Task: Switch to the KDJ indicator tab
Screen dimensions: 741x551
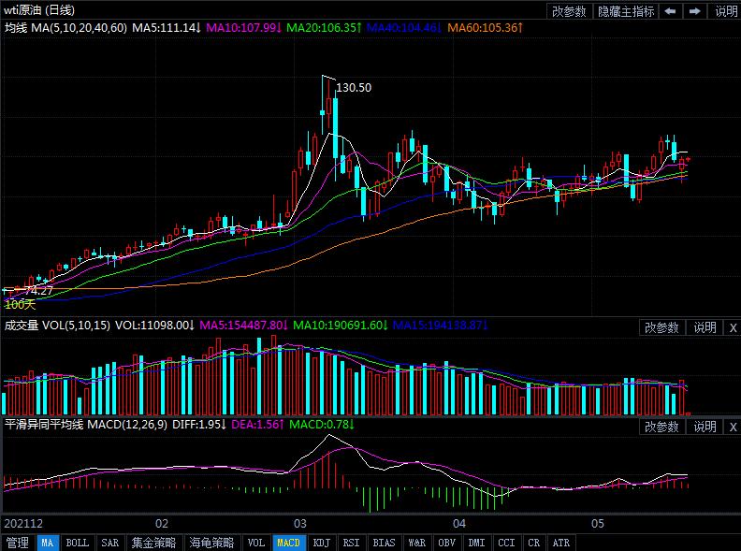Action: [321, 543]
